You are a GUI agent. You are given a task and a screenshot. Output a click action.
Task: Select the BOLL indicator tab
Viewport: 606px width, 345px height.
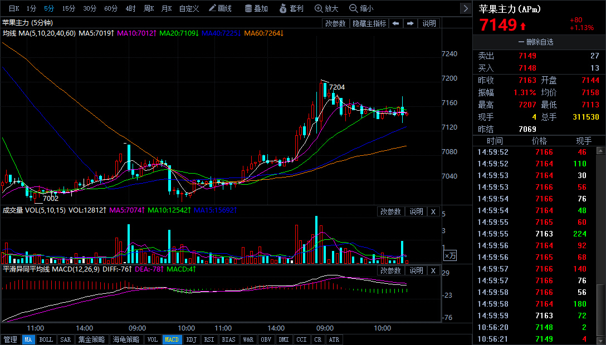[46, 339]
